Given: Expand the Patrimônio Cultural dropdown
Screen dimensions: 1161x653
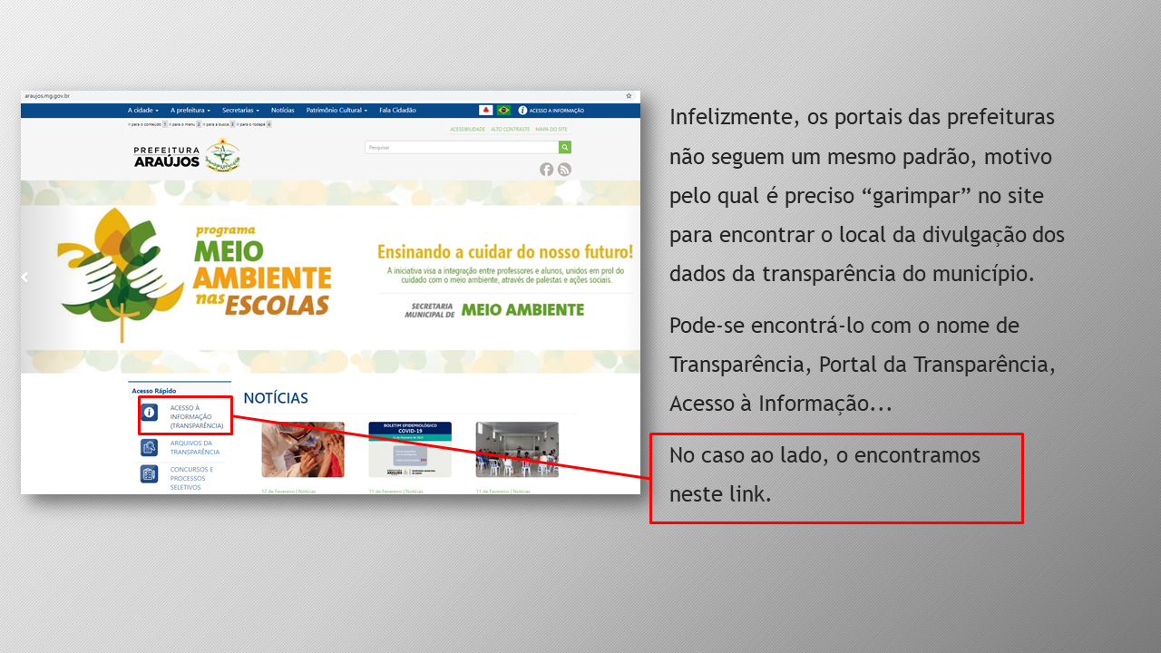Looking at the screenshot, I should click(337, 111).
